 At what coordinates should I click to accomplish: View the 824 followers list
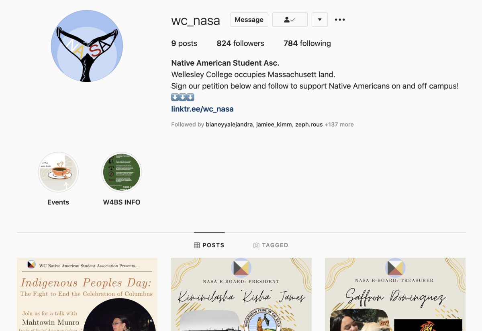(x=240, y=43)
